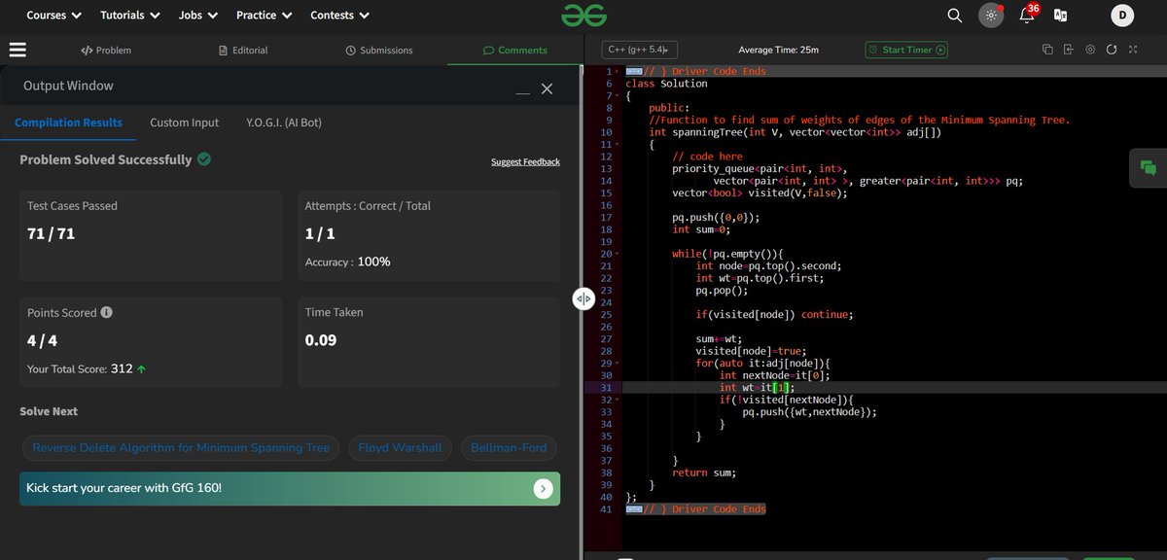Open the hamburger menu on the left

point(17,50)
